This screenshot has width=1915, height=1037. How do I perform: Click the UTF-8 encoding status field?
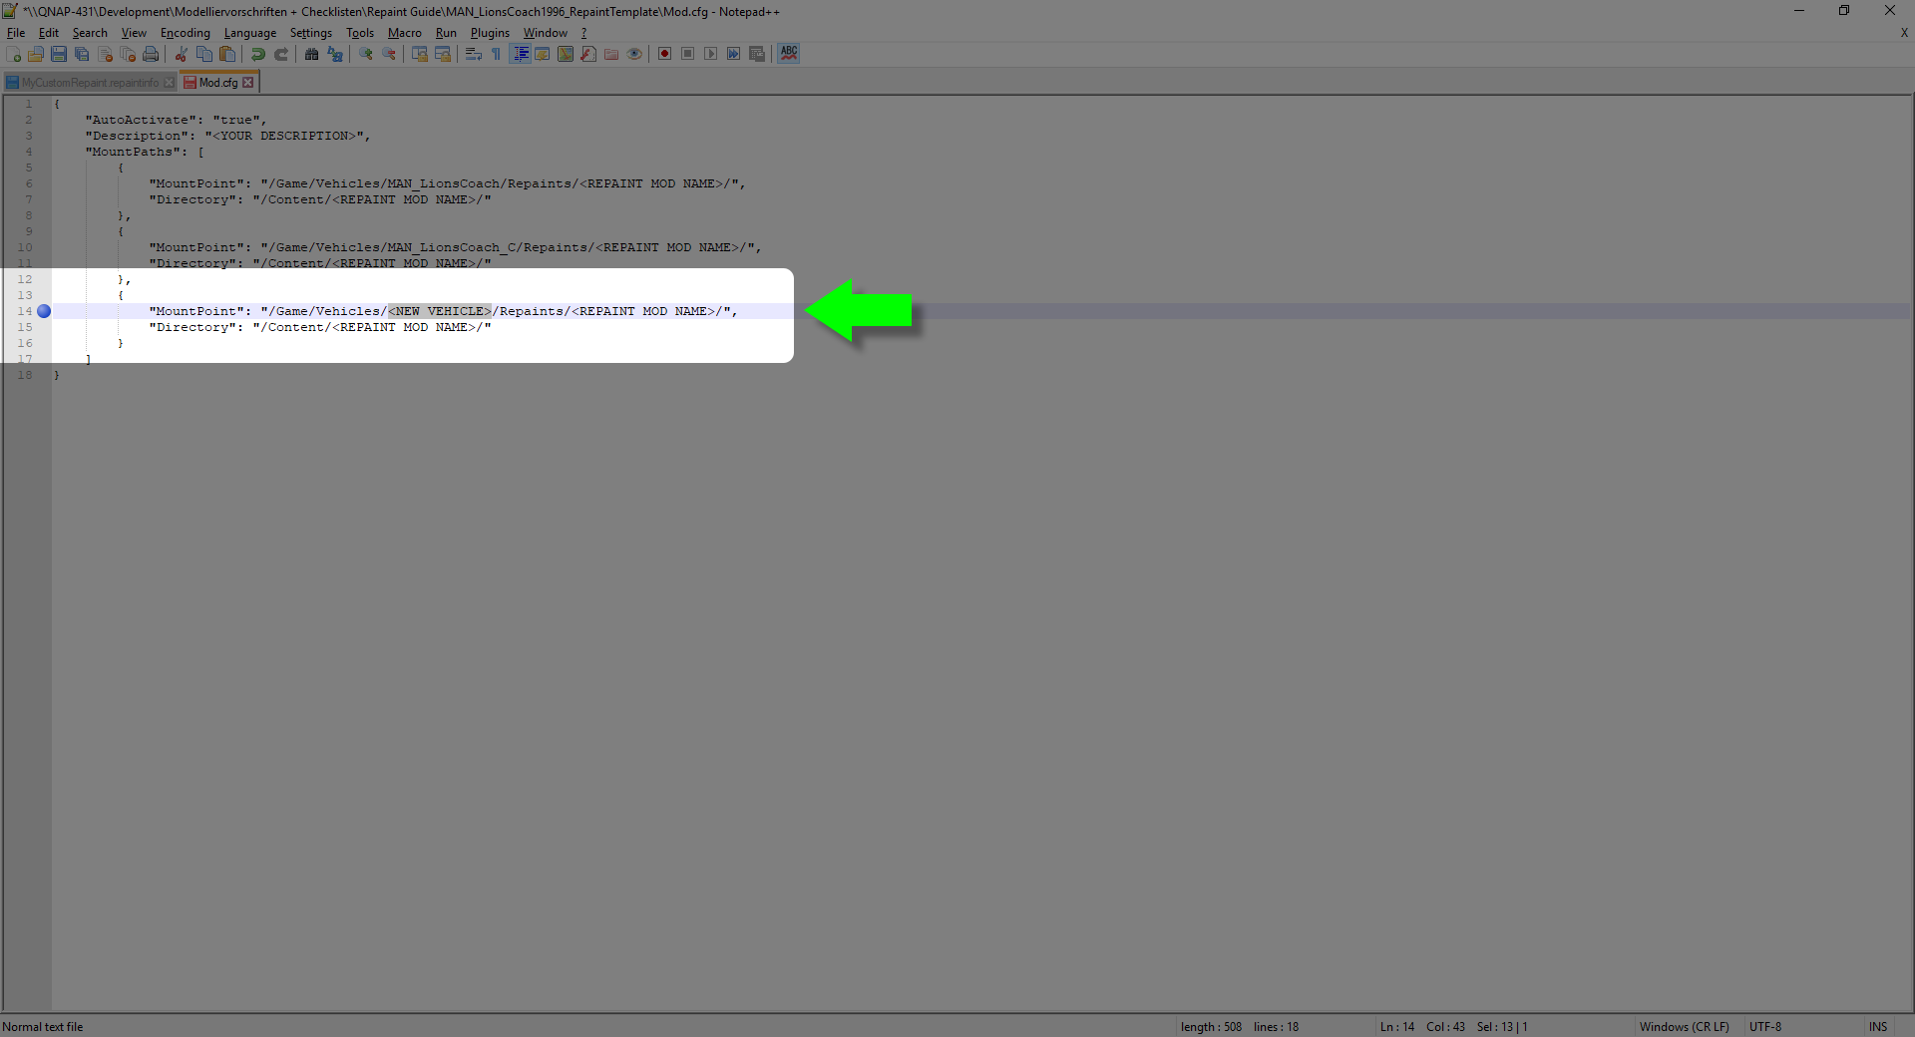[1765, 1027]
